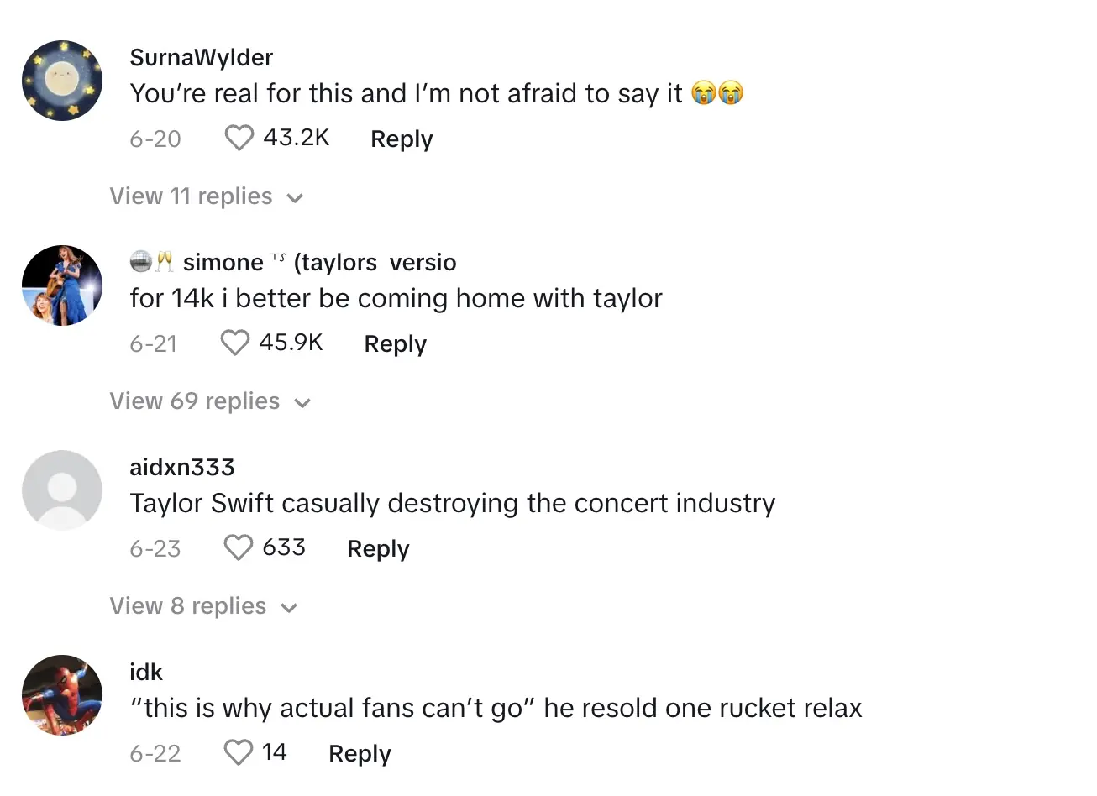The width and height of the screenshot is (1097, 796).
Task: Click the 45.9K like count
Action: tap(291, 343)
